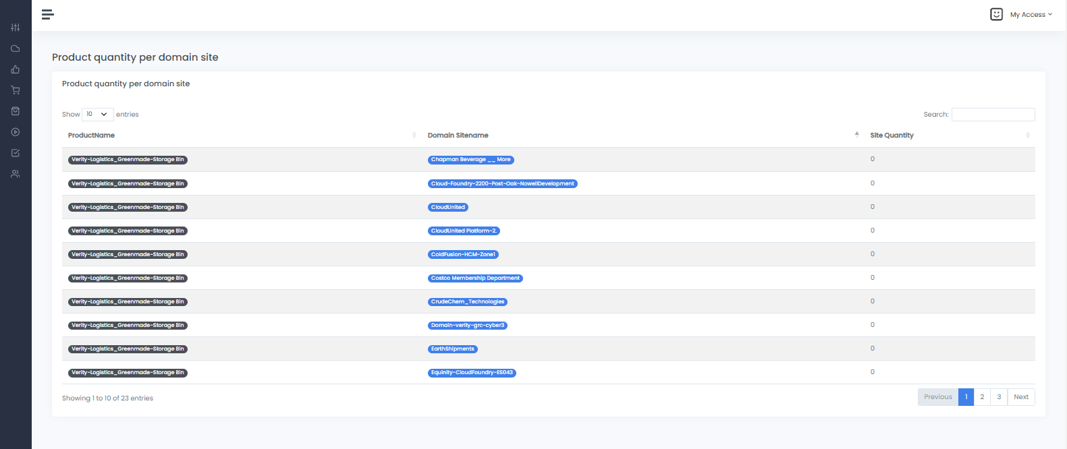Open the shopping cart sidebar icon

coord(16,90)
